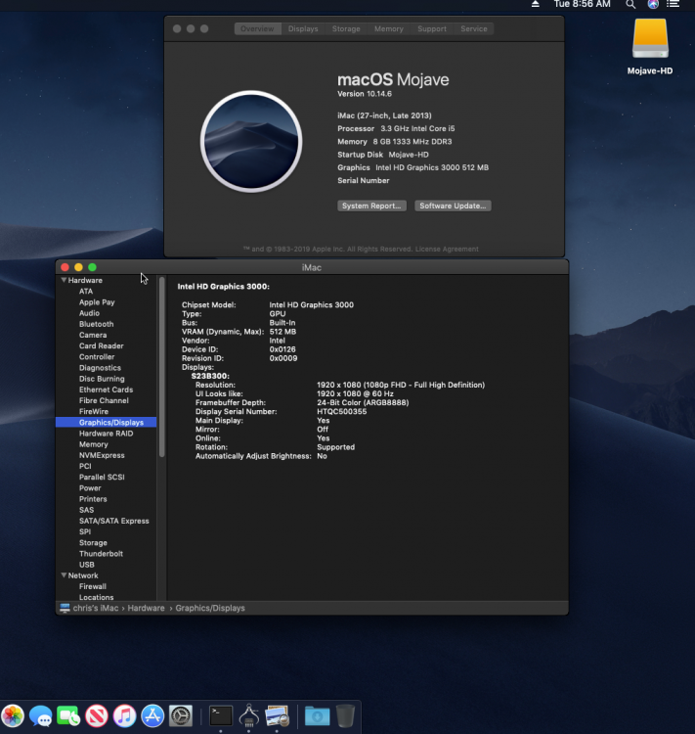Select Disc Burning in the sidebar
This screenshot has height=734, width=695.
102,379
